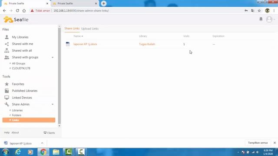Bookmark this page with the star

coord(259,10)
